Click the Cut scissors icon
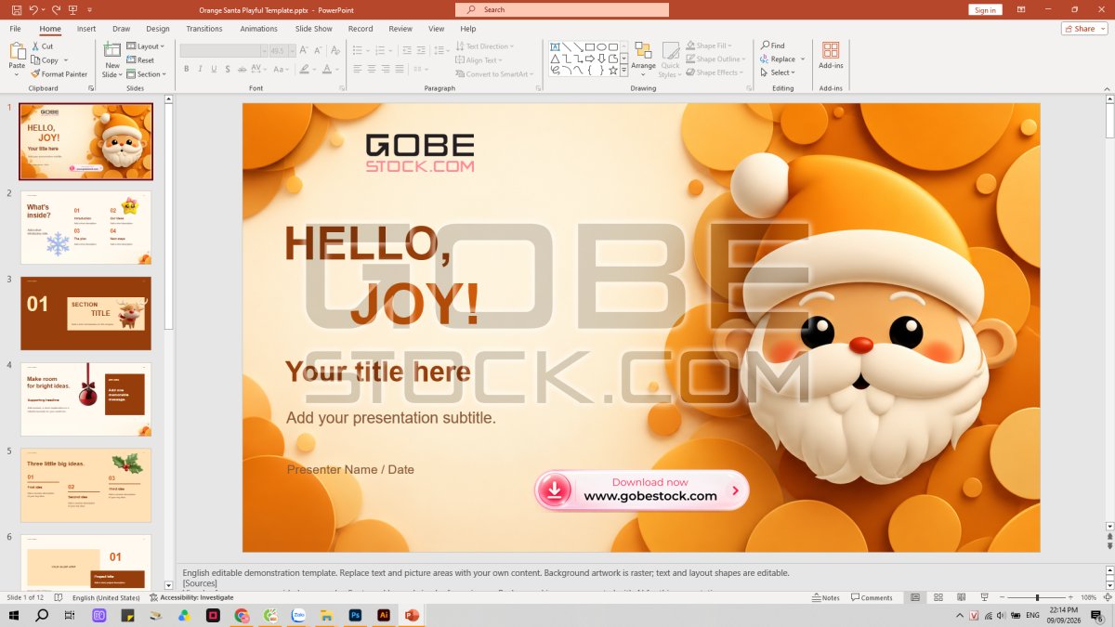Screen dimensions: 1115x627 click(35, 46)
